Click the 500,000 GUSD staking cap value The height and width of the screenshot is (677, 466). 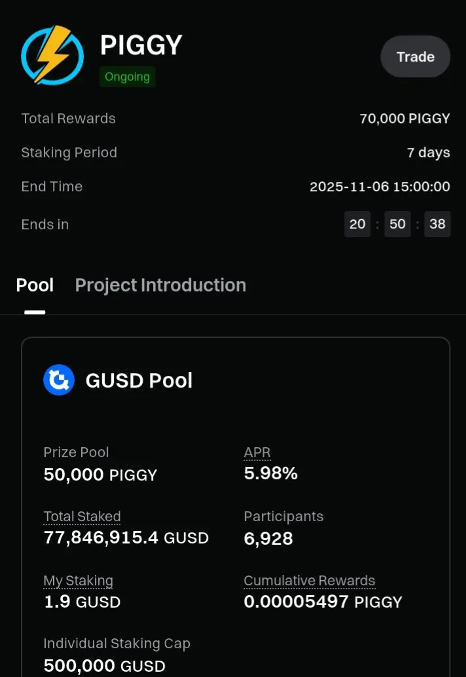[105, 666]
